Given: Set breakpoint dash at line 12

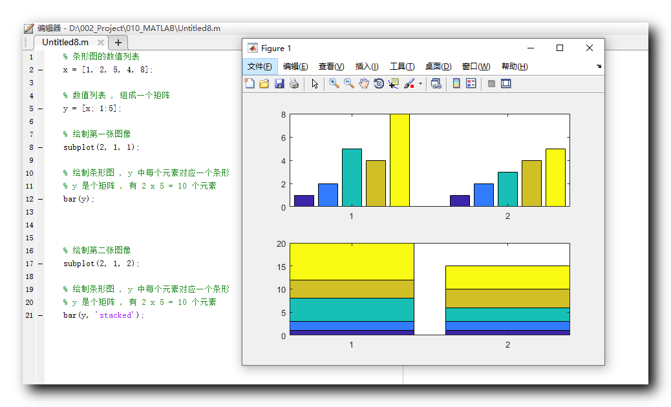Looking at the screenshot, I should tap(40, 199).
